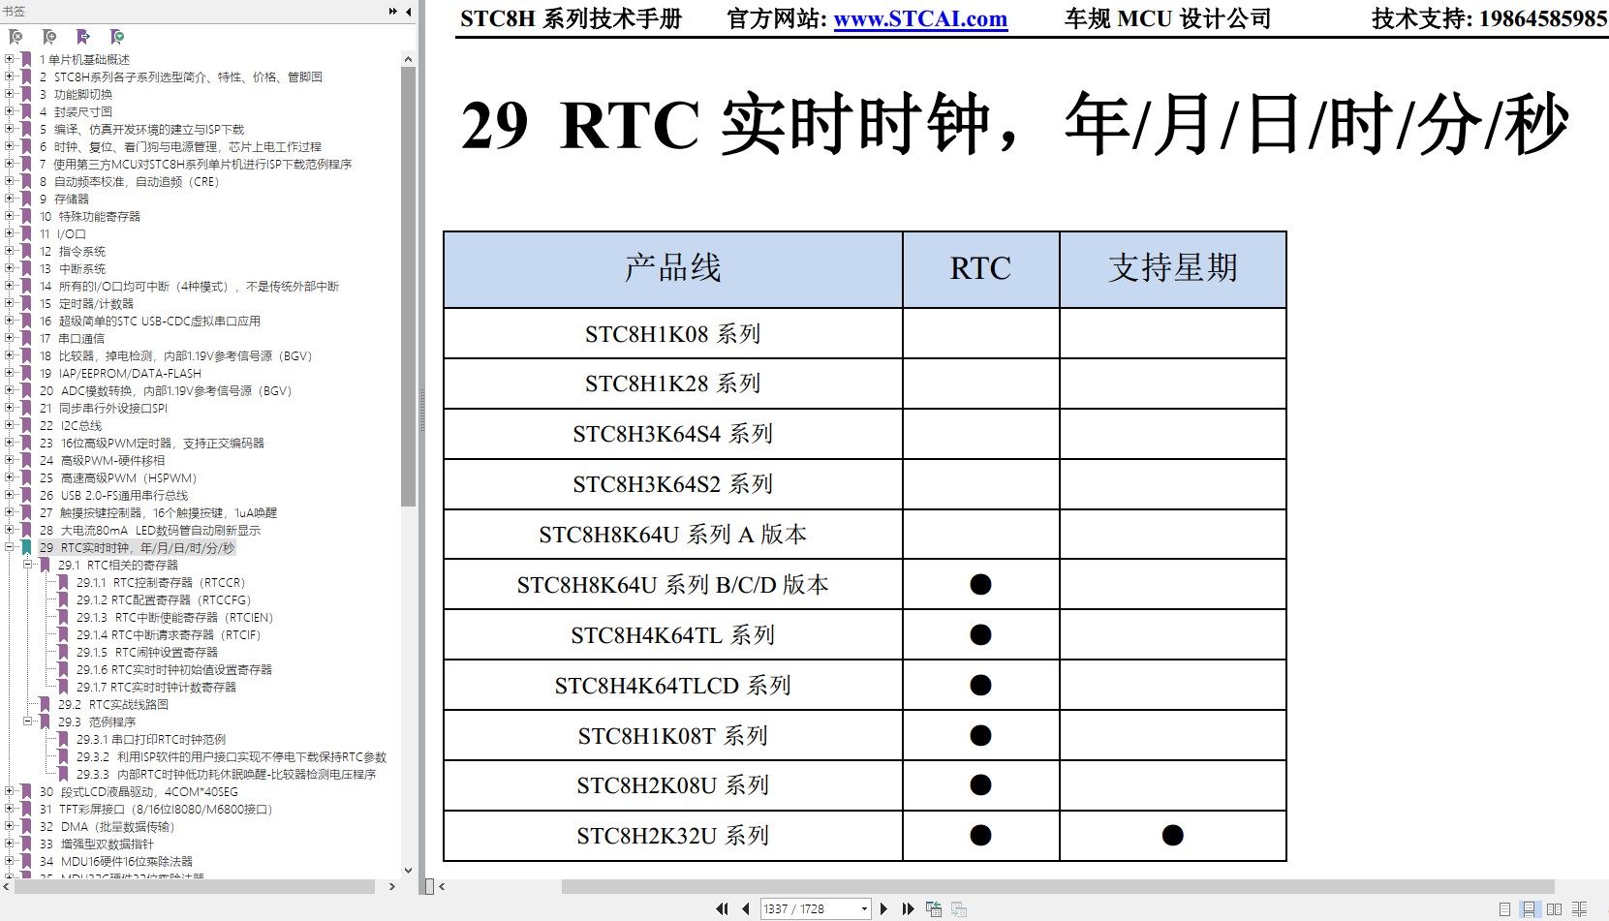Select bookmark 20 ADC模数转换
Screen dimensions: 1609x921
pos(166,391)
